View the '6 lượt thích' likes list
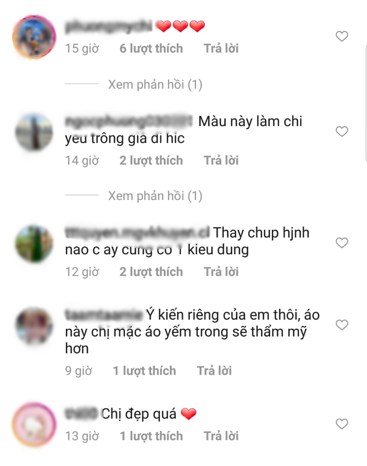 tap(151, 48)
